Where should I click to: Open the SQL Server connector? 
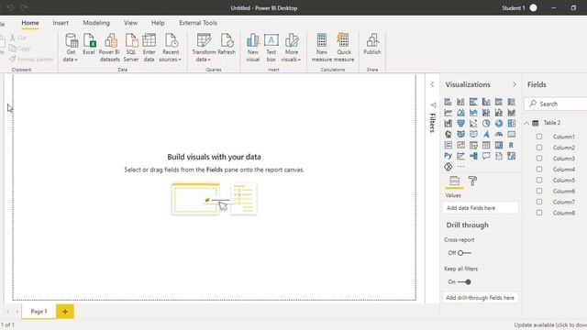click(x=131, y=47)
